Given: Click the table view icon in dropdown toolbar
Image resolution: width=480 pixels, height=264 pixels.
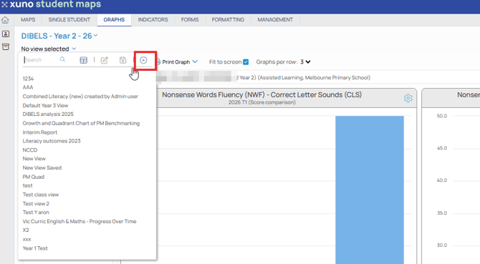Looking at the screenshot, I should click(84, 60).
